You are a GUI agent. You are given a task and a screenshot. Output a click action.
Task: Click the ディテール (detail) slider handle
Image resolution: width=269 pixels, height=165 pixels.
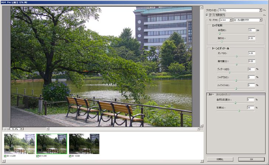(229, 72)
